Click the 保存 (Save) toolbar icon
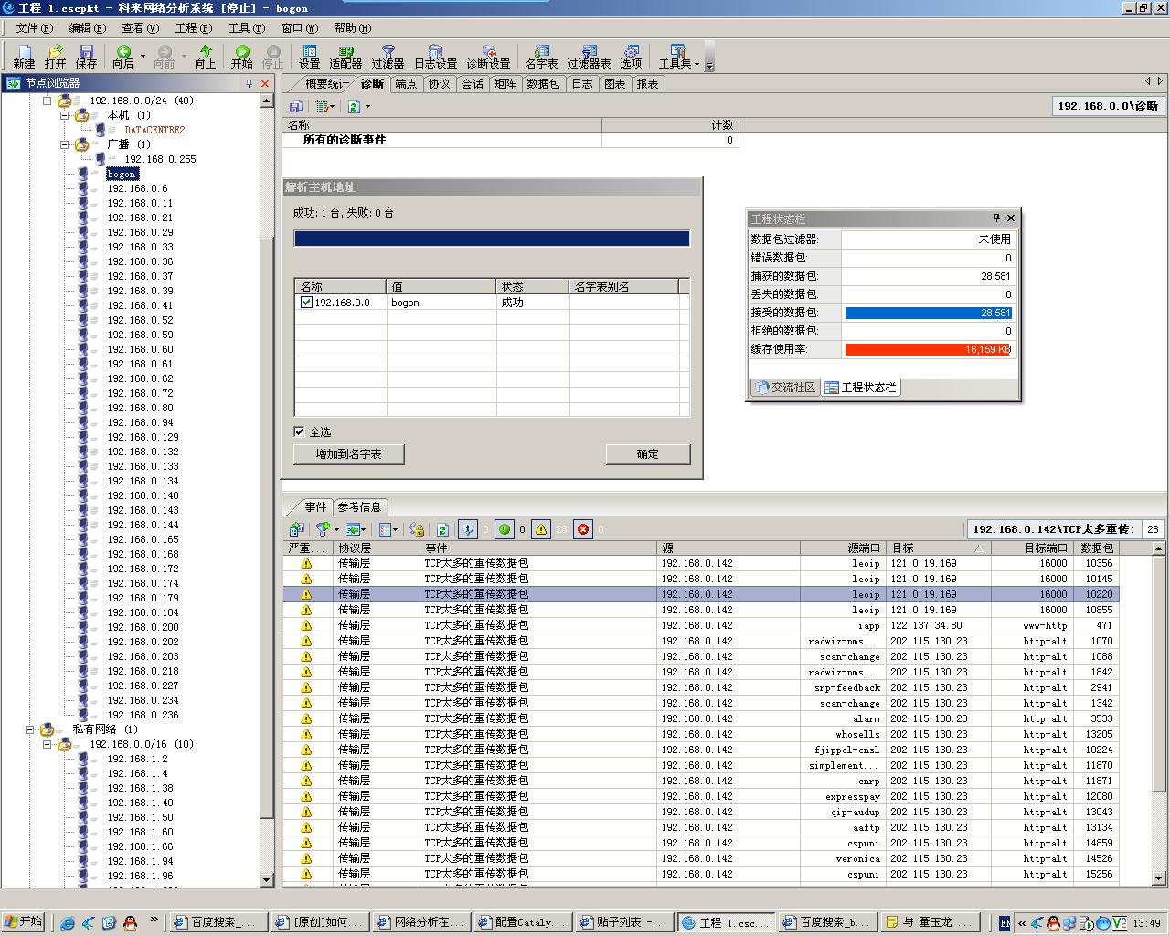 (x=86, y=57)
